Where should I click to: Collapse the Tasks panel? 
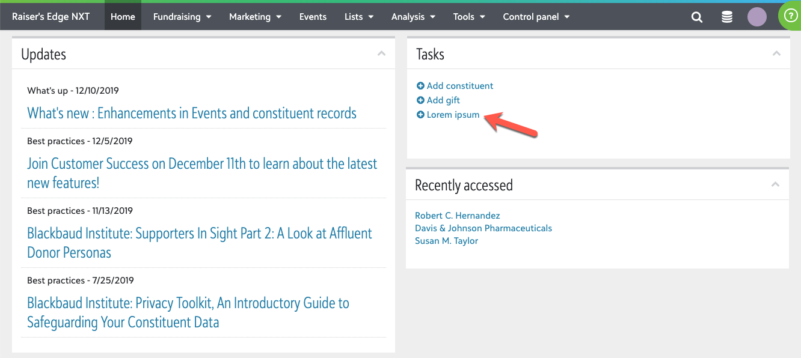point(776,54)
